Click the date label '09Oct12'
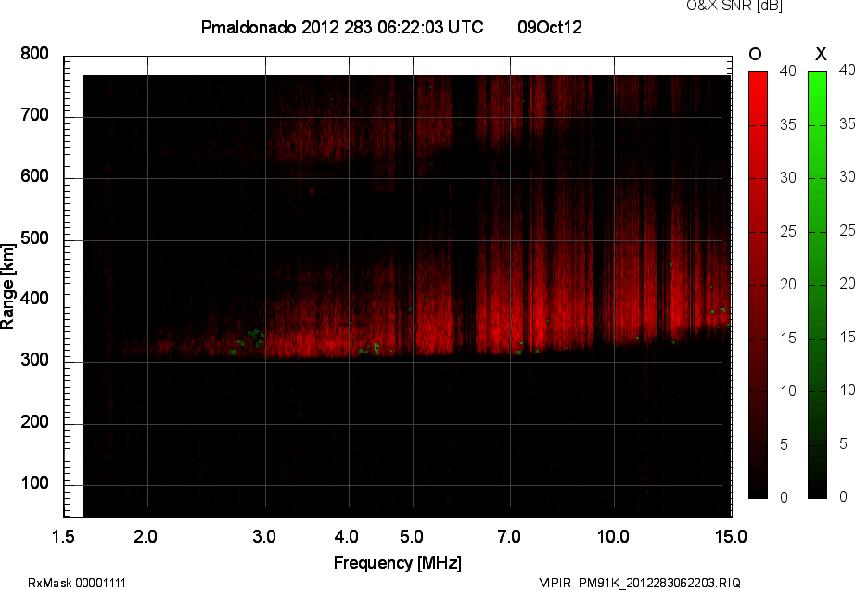 click(550, 27)
